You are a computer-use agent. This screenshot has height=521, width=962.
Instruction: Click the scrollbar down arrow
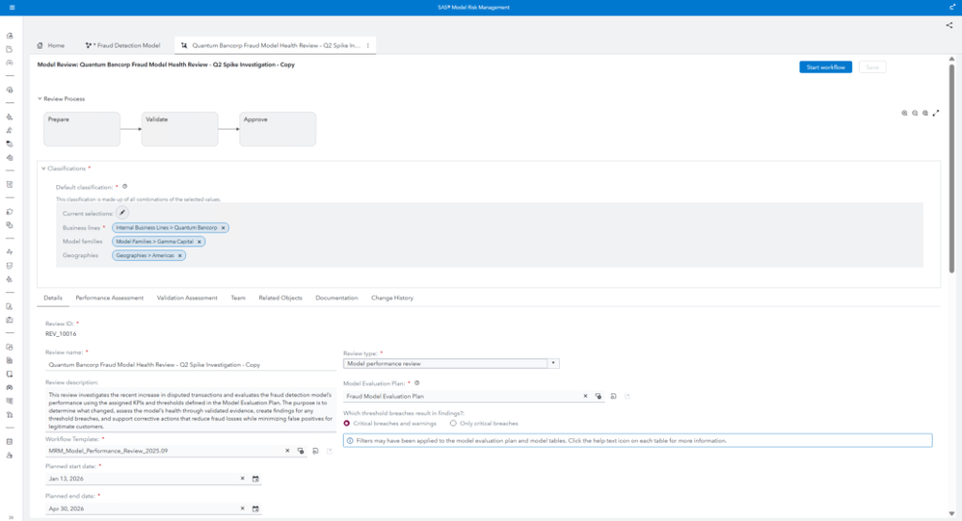coord(951,513)
